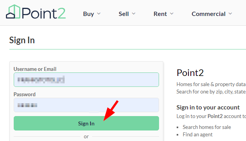Expand the chevron next to Commercial
This screenshot has width=246, height=141.
(x=230, y=14)
